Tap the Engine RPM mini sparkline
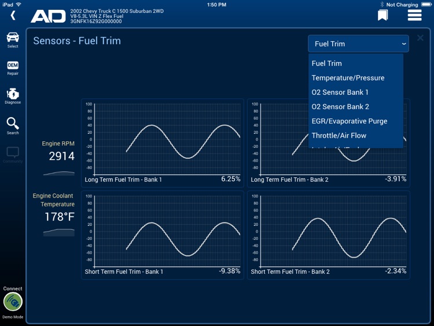Viewport: 434px width, 326px height. [59, 173]
